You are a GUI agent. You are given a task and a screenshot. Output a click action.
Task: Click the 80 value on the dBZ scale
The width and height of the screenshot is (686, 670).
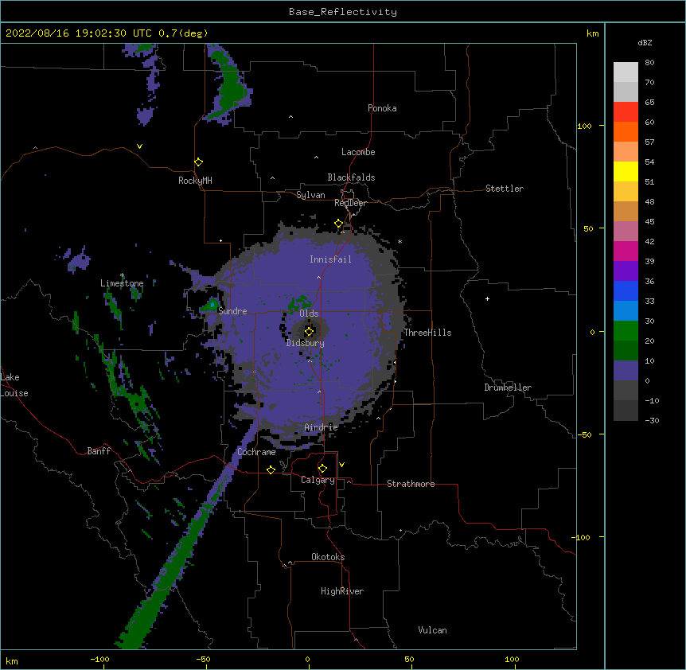coord(649,63)
